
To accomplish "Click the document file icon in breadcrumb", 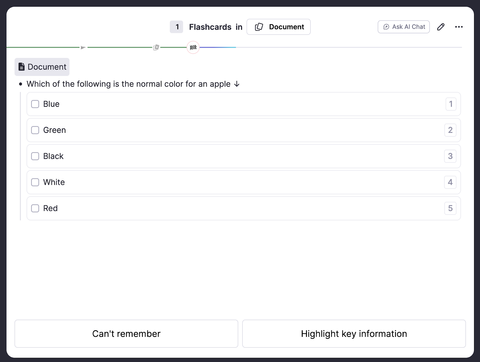I will [x=22, y=67].
